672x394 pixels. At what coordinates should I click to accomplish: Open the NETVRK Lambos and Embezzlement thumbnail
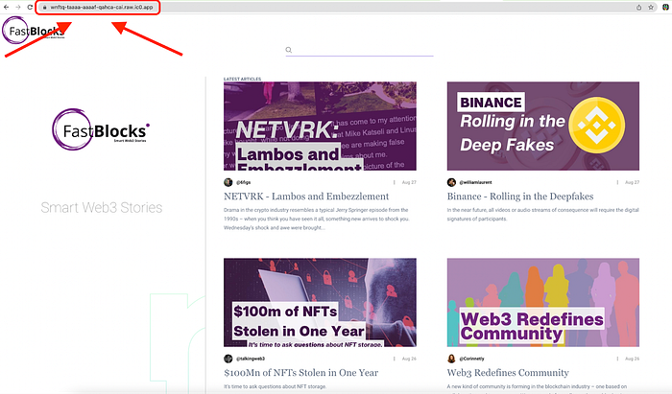(320, 126)
